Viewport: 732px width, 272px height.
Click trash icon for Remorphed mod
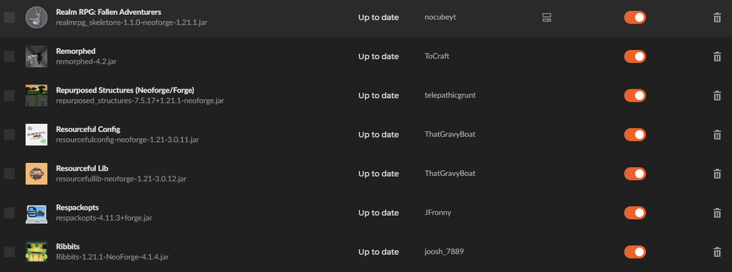pos(717,57)
